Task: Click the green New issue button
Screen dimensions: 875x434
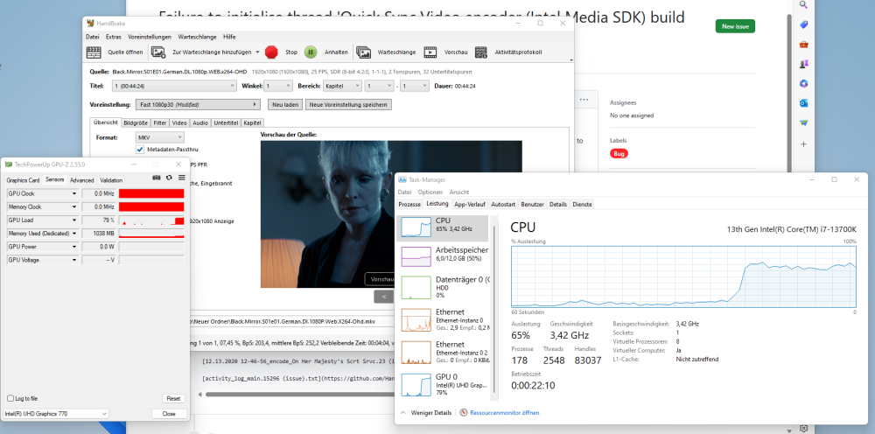Action: pos(735,26)
